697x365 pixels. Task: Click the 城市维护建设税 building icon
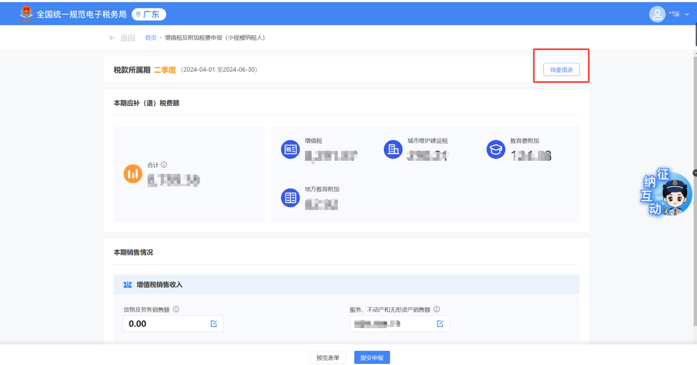(393, 149)
